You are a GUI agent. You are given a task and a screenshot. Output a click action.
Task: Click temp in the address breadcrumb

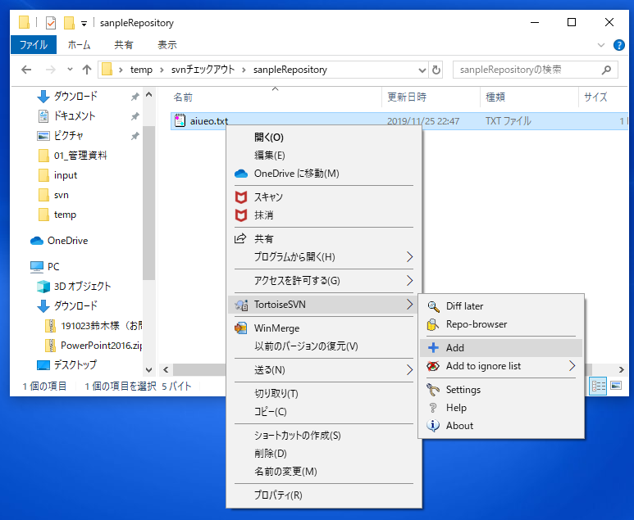[x=141, y=70]
